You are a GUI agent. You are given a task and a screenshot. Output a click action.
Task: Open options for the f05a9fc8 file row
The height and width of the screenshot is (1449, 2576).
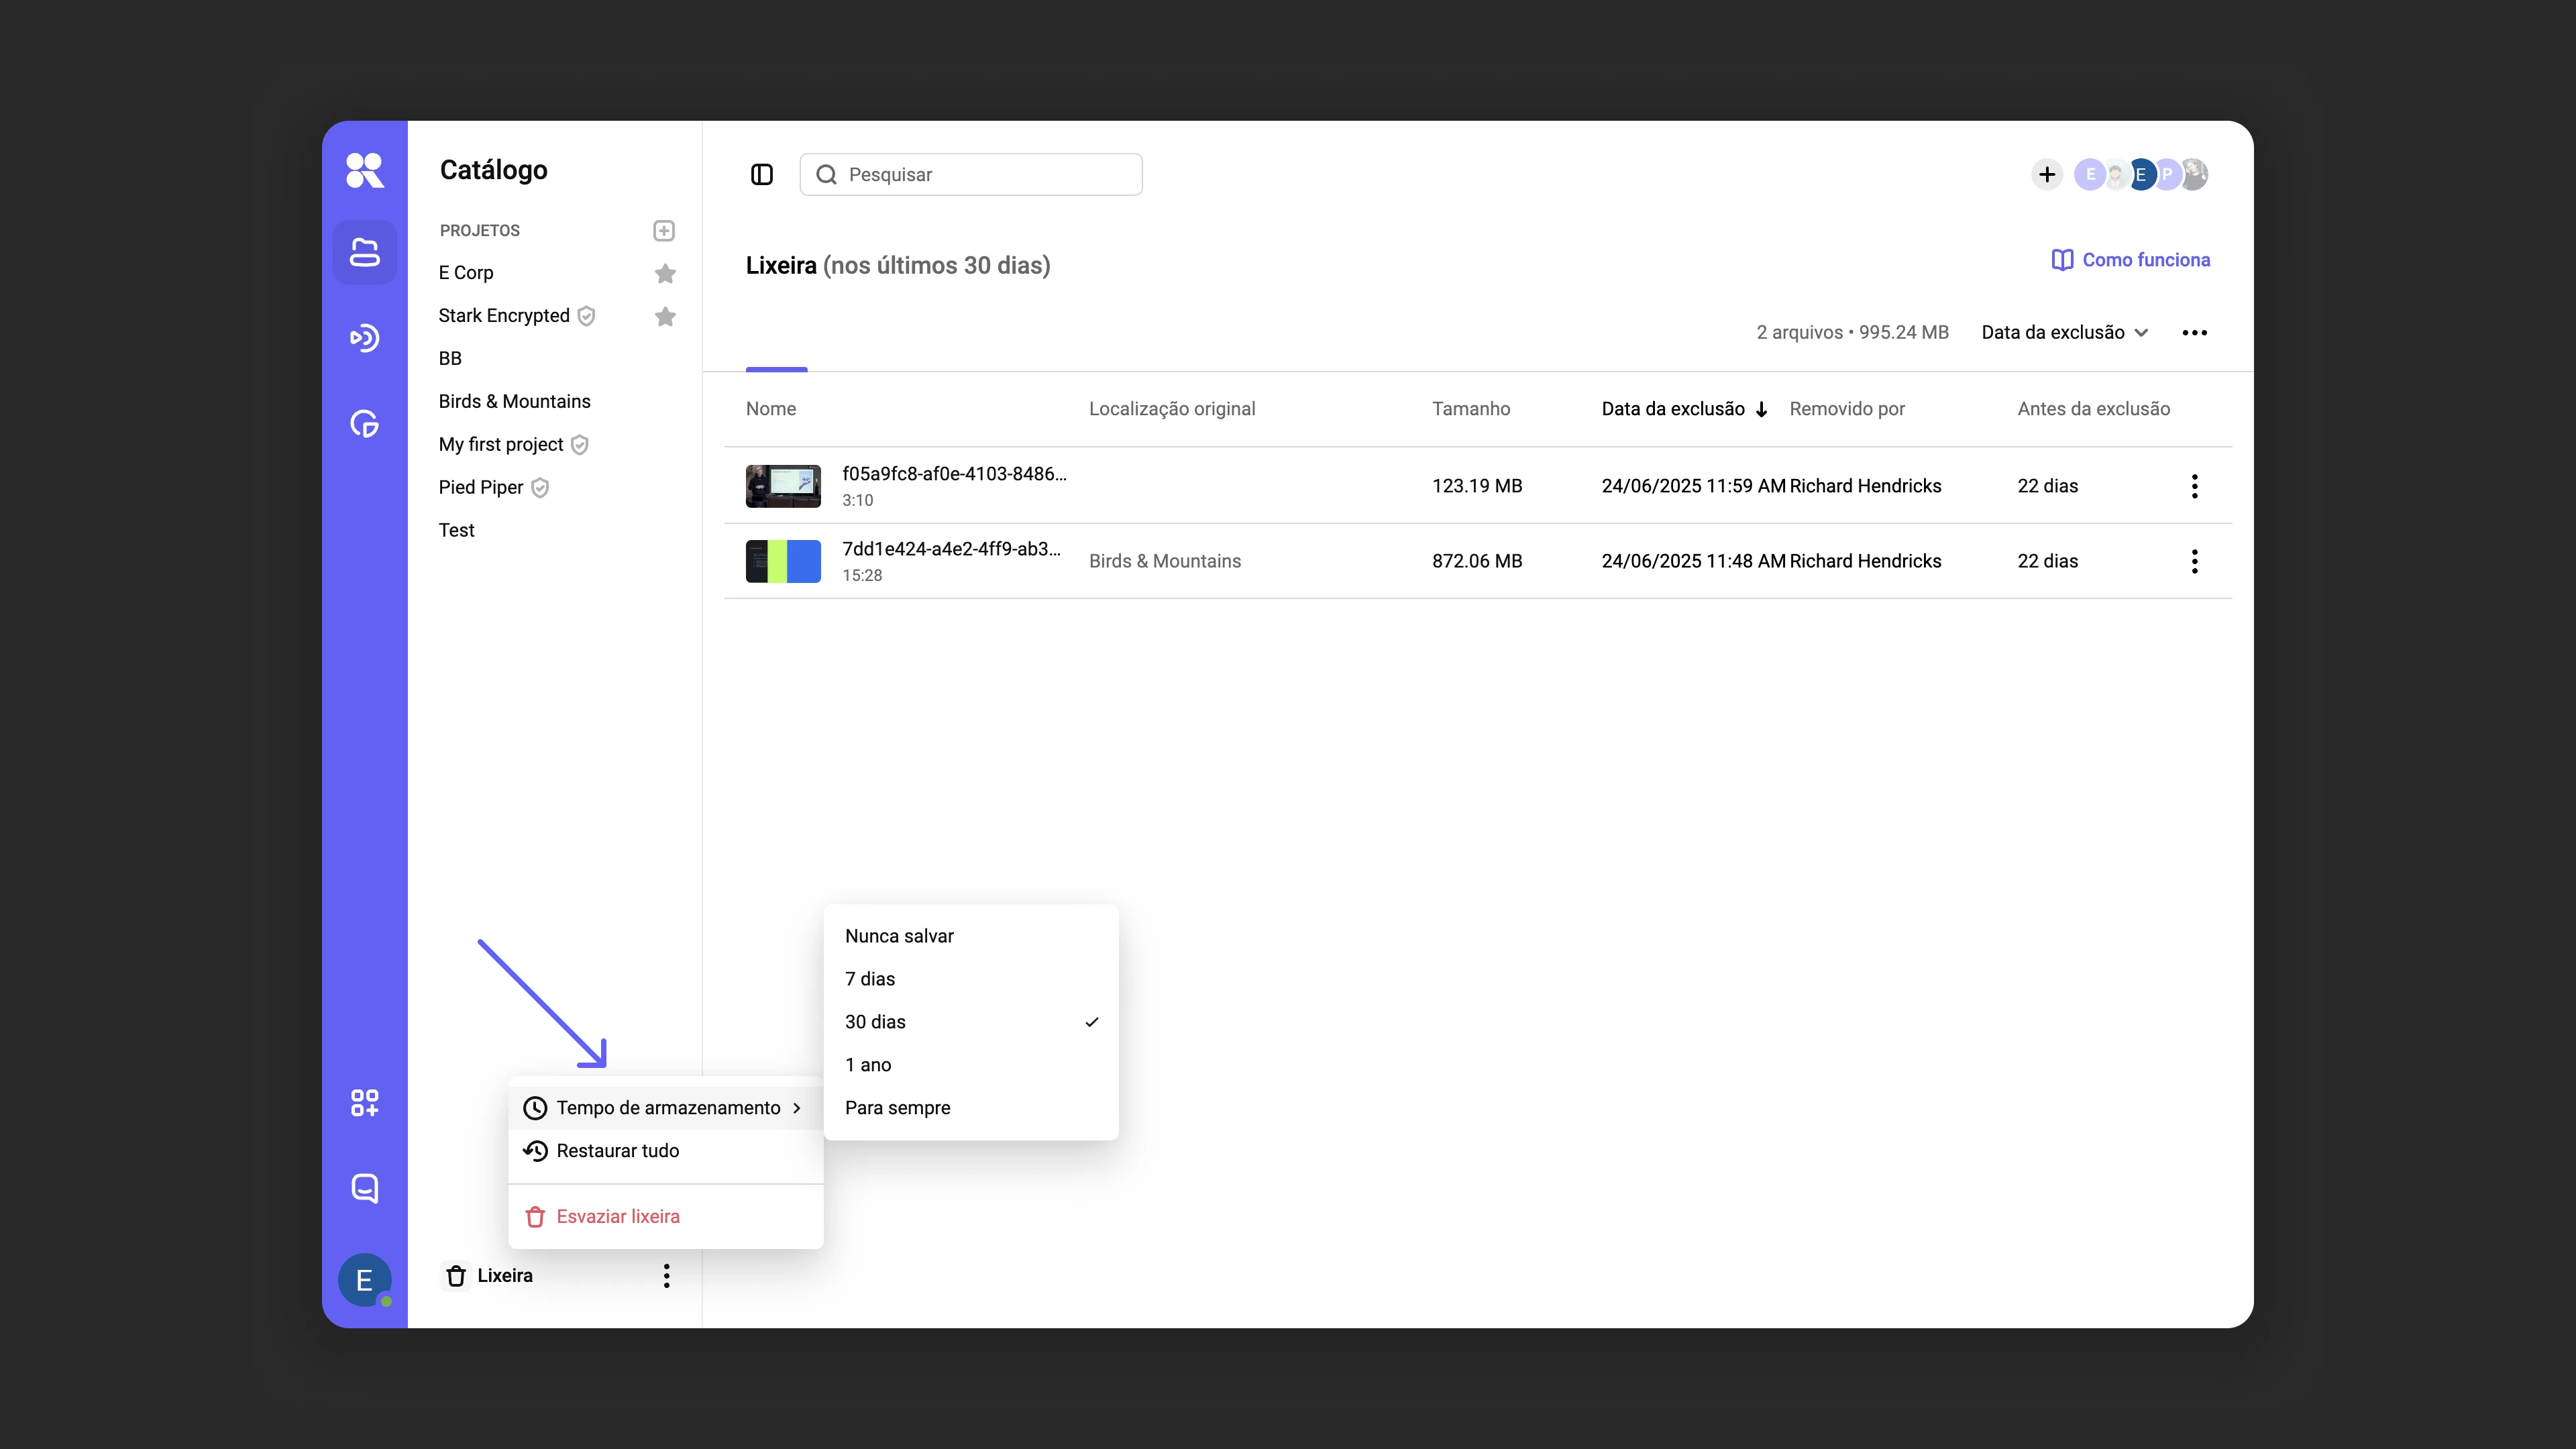(2194, 486)
